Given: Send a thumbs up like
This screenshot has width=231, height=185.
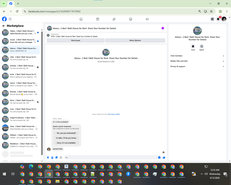Looking at the screenshot, I should 164,157.
